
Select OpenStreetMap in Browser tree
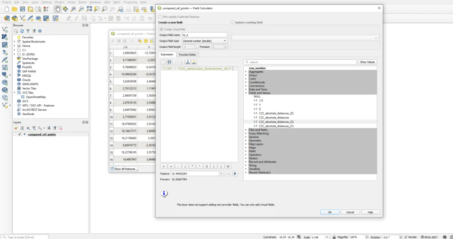click(x=36, y=97)
